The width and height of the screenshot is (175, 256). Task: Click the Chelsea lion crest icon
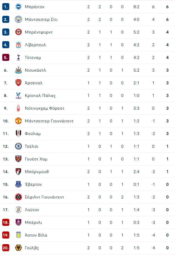pos(18,146)
